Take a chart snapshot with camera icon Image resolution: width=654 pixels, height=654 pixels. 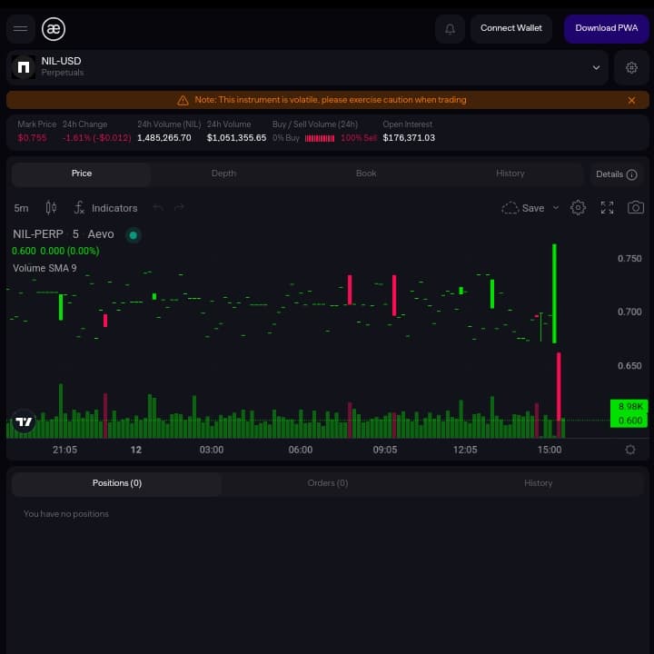click(636, 208)
